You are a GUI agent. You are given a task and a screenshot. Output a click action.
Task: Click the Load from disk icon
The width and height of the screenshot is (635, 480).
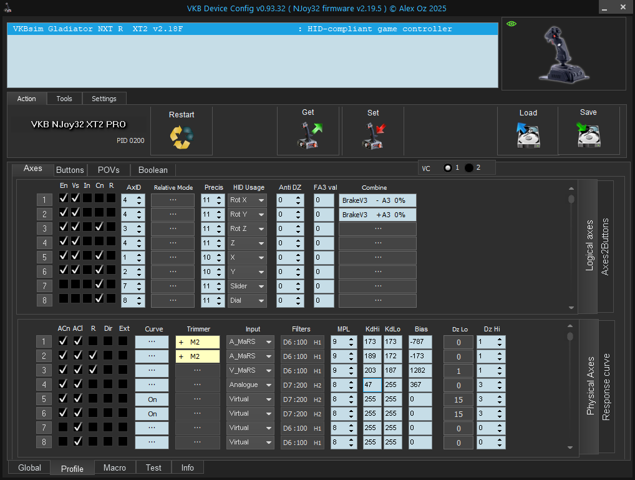pos(528,135)
